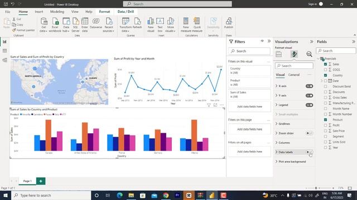Turn on the Zoom slider switch
This screenshot has height=200, width=357.
309,133
